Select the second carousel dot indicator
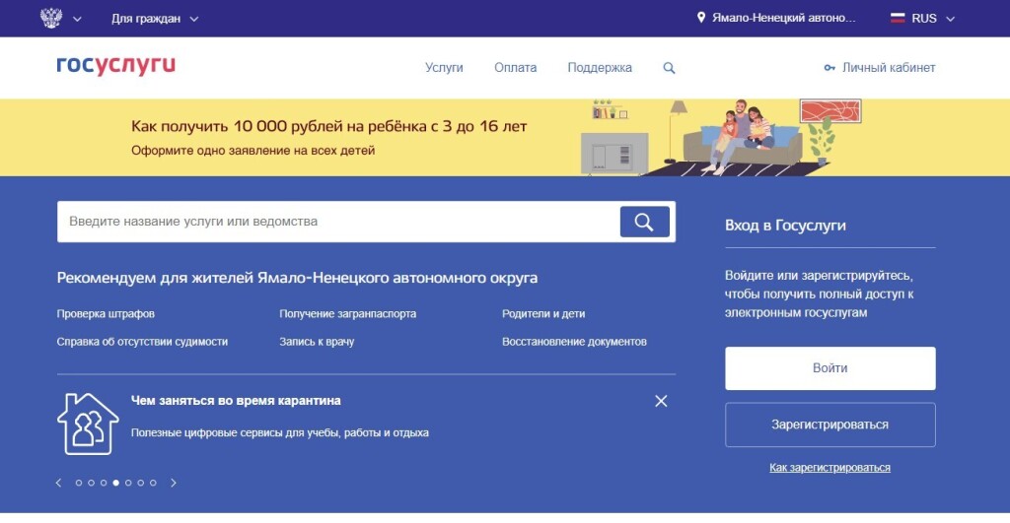 tap(92, 483)
